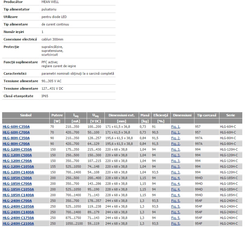Open Fig. 4 link for HLG-185H-C500A

tap(176, 178)
